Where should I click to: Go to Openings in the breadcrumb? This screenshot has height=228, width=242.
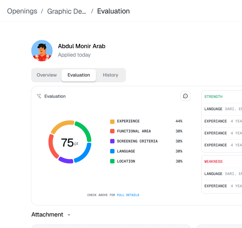pyautogui.click(x=22, y=11)
